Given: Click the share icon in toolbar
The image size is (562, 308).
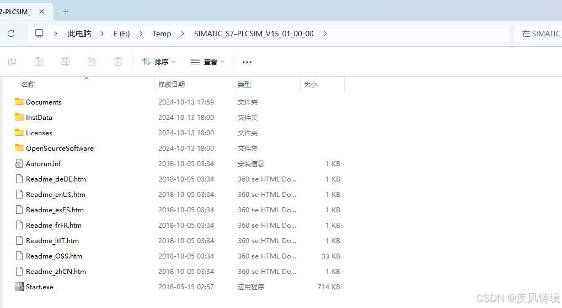Looking at the screenshot, I should point(92,62).
